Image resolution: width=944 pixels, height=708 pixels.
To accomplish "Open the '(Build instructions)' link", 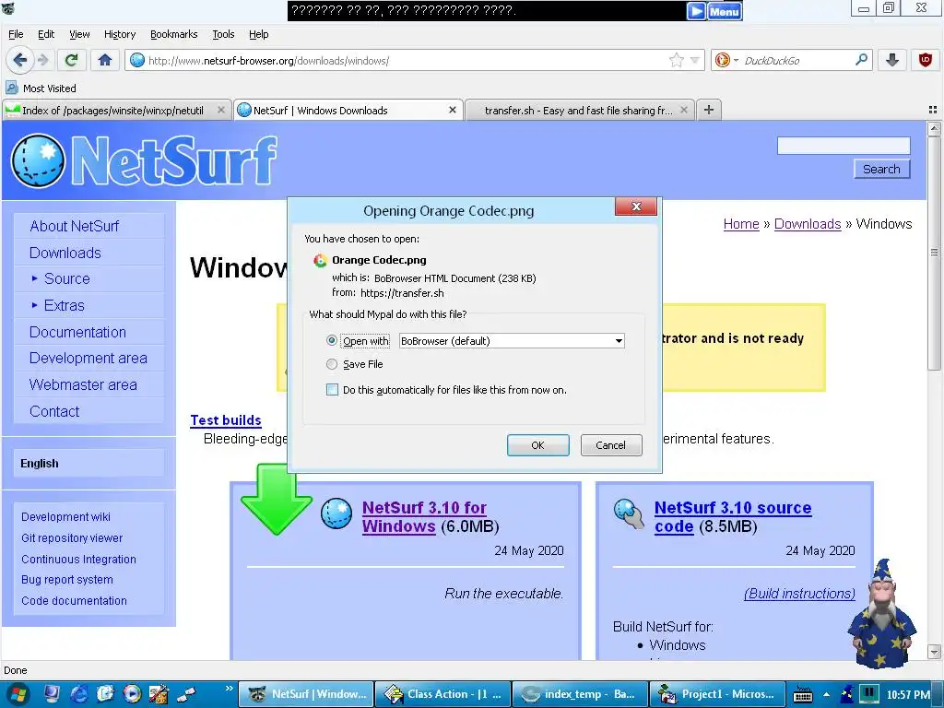I will pyautogui.click(x=799, y=594).
